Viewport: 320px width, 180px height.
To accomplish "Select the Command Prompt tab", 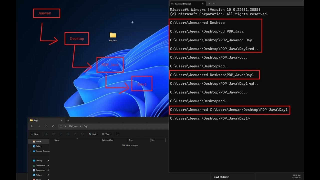I will [x=187, y=4].
